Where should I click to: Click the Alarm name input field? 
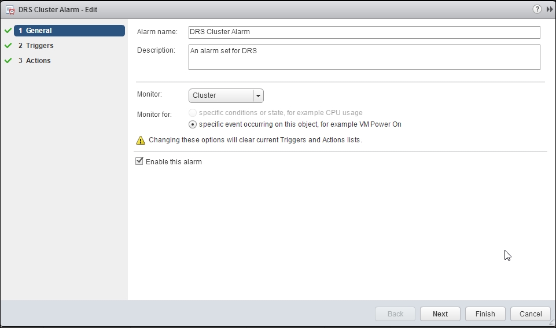364,32
